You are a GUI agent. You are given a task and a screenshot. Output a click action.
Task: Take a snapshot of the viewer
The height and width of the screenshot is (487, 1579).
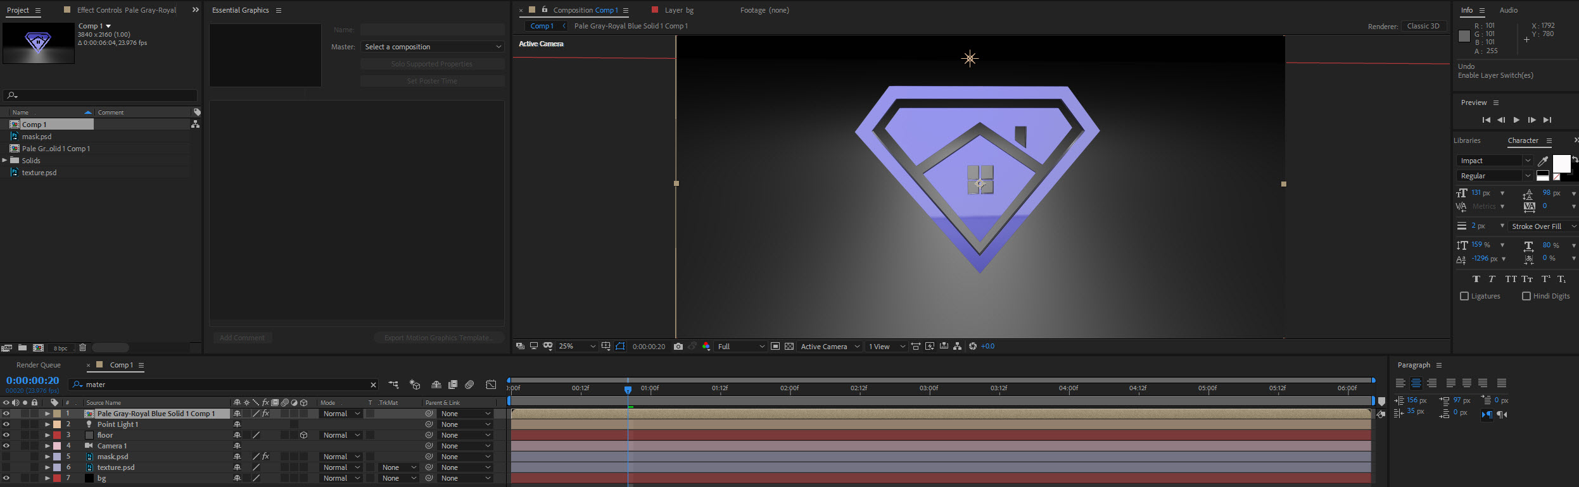678,347
